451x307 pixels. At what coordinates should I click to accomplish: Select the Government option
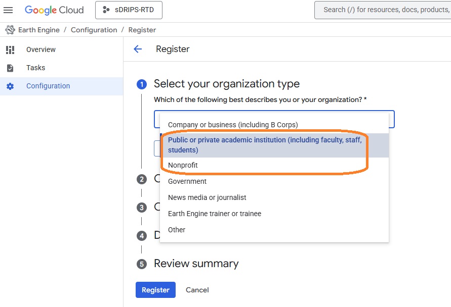click(274, 181)
